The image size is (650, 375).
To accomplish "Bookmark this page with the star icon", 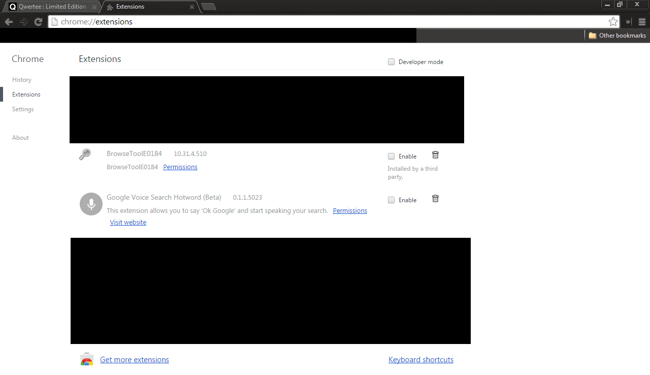I will [x=613, y=22].
